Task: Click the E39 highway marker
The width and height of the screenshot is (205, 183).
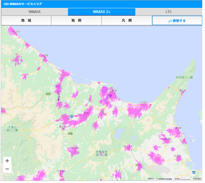Action: pos(48,94)
